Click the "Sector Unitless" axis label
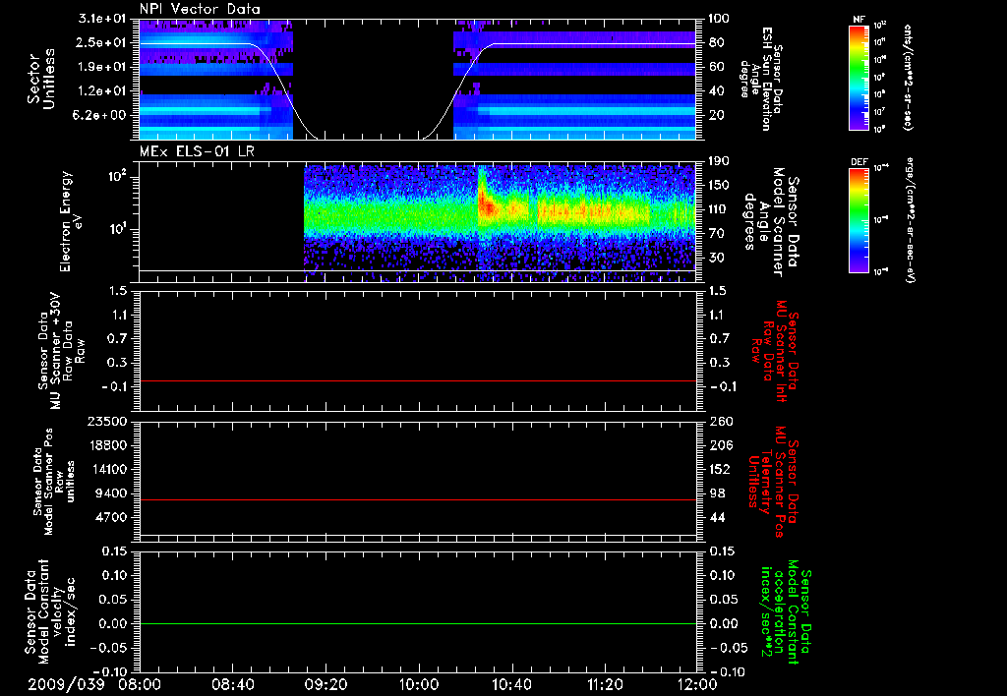1007x696 pixels. pyautogui.click(x=41, y=79)
